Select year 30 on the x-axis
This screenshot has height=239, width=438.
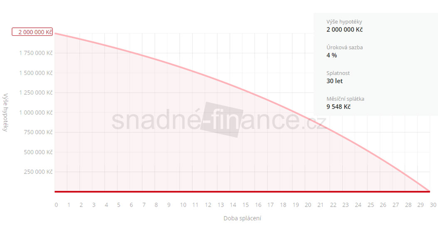pyautogui.click(x=433, y=205)
